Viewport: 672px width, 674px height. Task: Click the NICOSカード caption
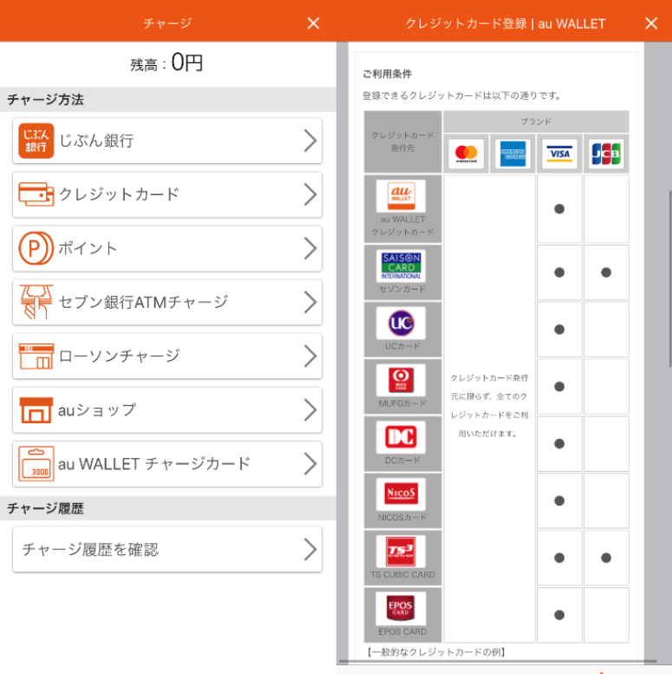[402, 518]
